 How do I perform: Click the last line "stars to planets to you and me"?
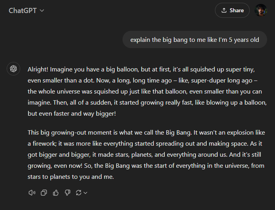(71, 177)
